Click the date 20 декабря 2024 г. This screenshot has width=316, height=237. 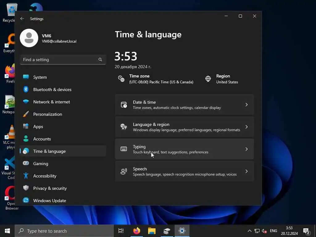pos(133,67)
